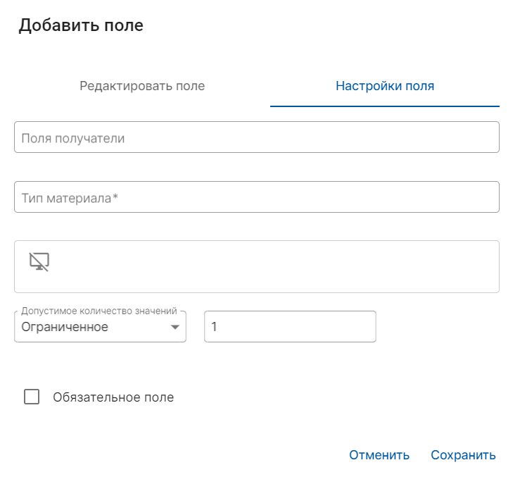This screenshot has height=484, width=520.
Task: Enable the Обязательное поле checkbox
Action: [32, 397]
